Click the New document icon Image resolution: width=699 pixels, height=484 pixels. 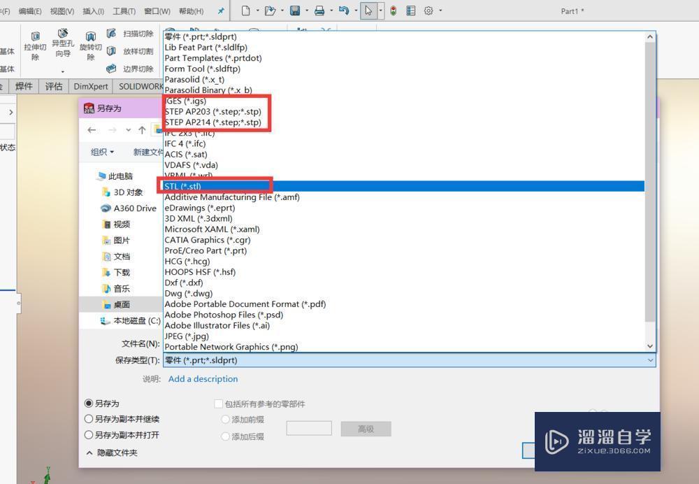[245, 10]
